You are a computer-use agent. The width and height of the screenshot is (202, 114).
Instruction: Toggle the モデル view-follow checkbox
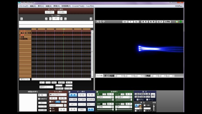click(138, 99)
